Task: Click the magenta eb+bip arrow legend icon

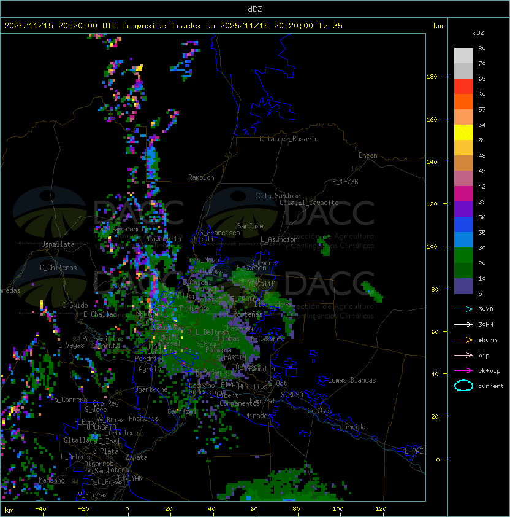Action: point(463,371)
